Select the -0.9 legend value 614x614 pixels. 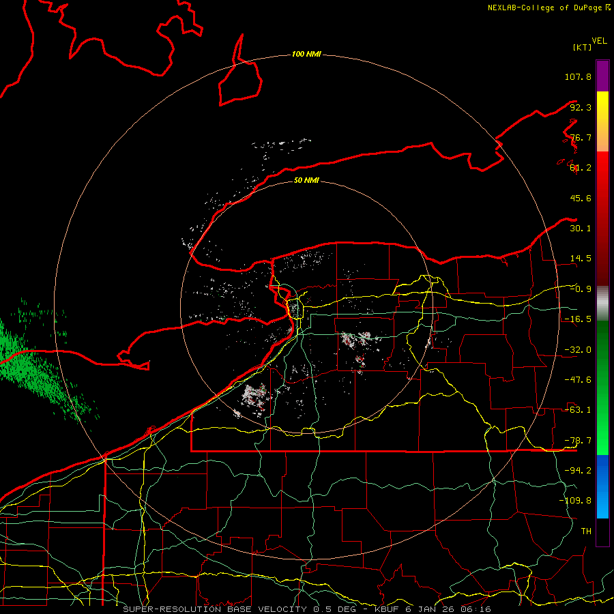click(x=581, y=289)
